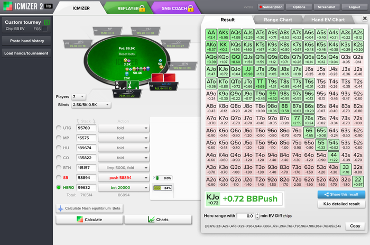Open BTN limp 5000, fold dropdown
This screenshot has width=370, height=245.
pos(124,168)
